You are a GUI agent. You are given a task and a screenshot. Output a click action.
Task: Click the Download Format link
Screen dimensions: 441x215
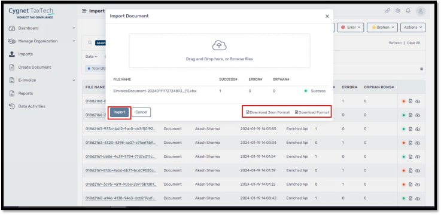tap(312, 112)
